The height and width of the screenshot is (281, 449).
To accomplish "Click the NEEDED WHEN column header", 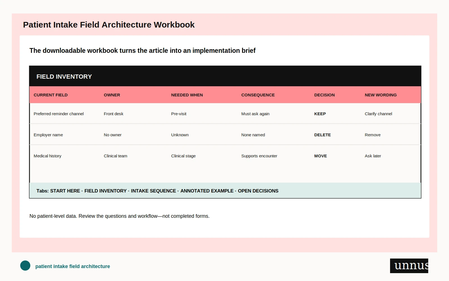I will pyautogui.click(x=187, y=95).
